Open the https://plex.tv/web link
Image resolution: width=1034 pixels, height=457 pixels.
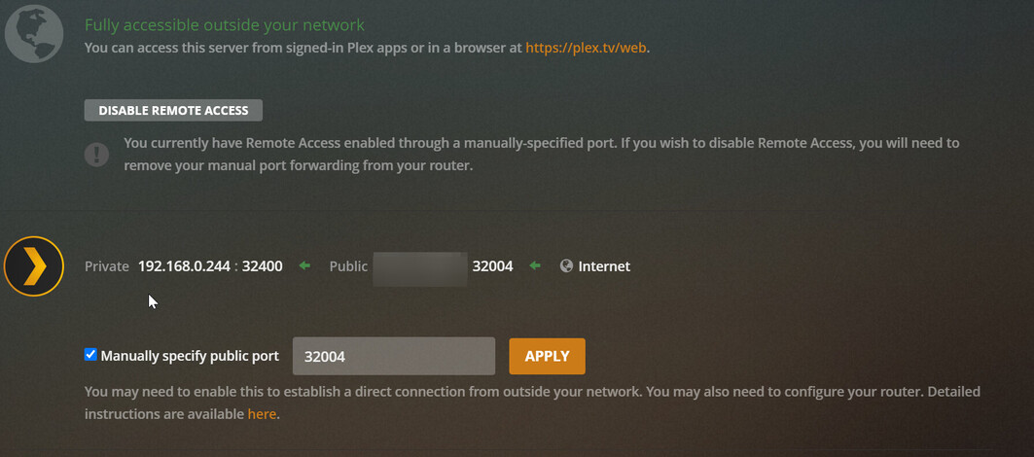point(586,47)
